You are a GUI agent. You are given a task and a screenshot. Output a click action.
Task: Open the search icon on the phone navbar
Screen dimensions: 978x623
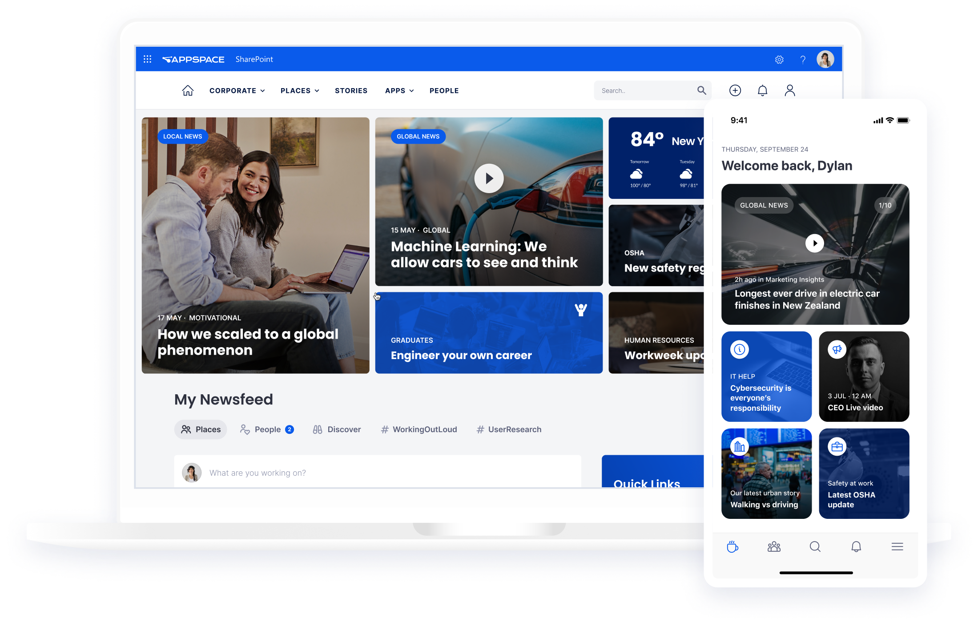815,546
